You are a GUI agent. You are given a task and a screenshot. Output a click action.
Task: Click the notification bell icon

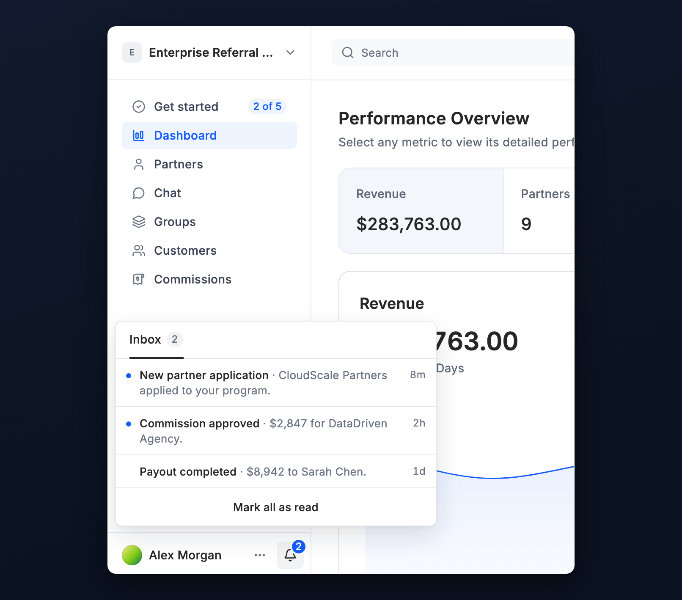pos(290,555)
